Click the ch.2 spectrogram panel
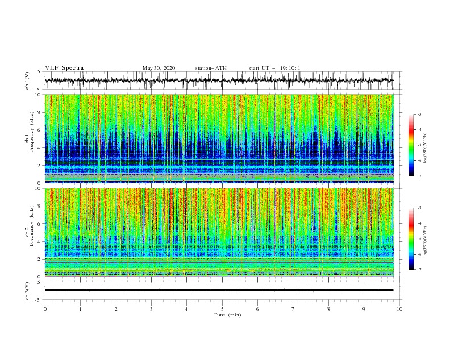The width and height of the screenshot is (450, 347). tap(219, 232)
